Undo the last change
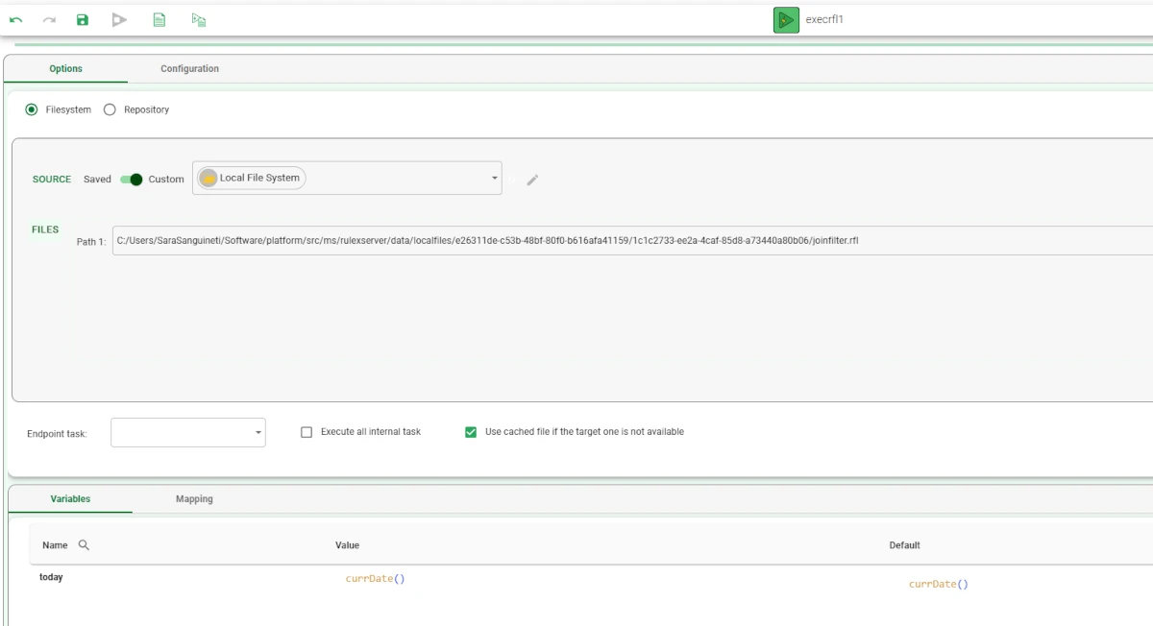This screenshot has height=626, width=1153. (16, 20)
